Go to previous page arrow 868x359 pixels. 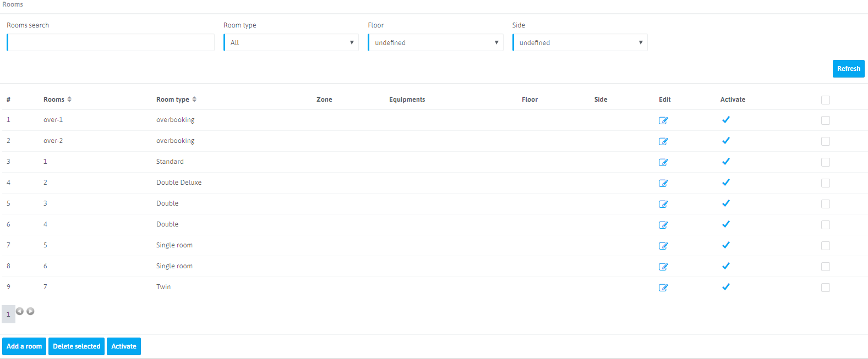20,311
